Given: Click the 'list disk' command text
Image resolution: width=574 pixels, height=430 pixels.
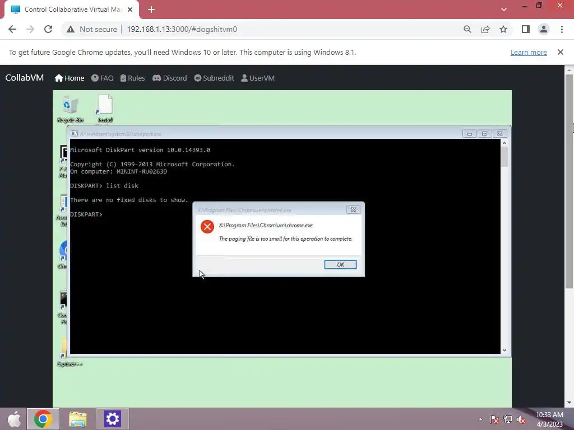Looking at the screenshot, I should [x=122, y=186].
